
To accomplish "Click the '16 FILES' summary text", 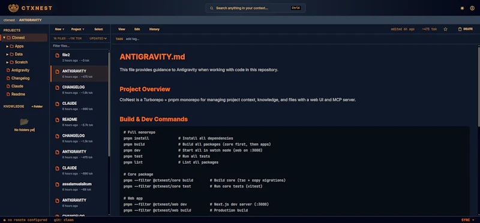I will (x=59, y=38).
